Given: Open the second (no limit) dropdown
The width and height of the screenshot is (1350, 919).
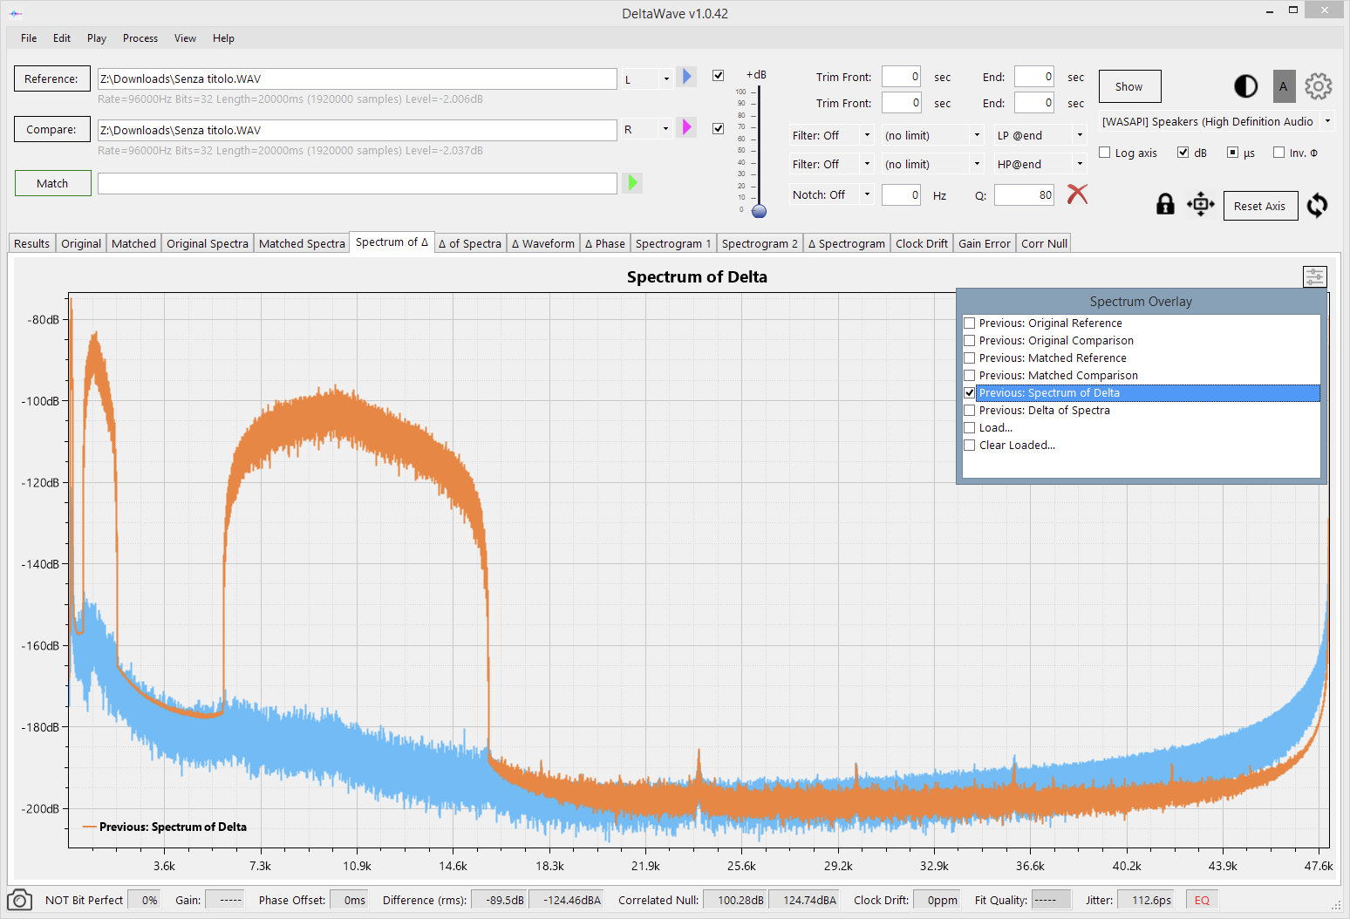Looking at the screenshot, I should 932,164.
